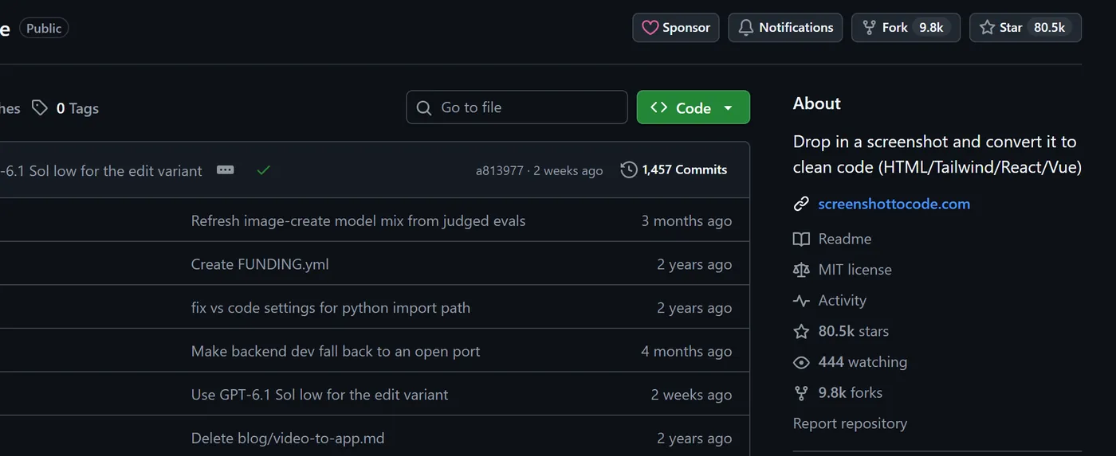Open the 9.8k forks link in About
This screenshot has height=456, width=1116.
click(x=850, y=392)
